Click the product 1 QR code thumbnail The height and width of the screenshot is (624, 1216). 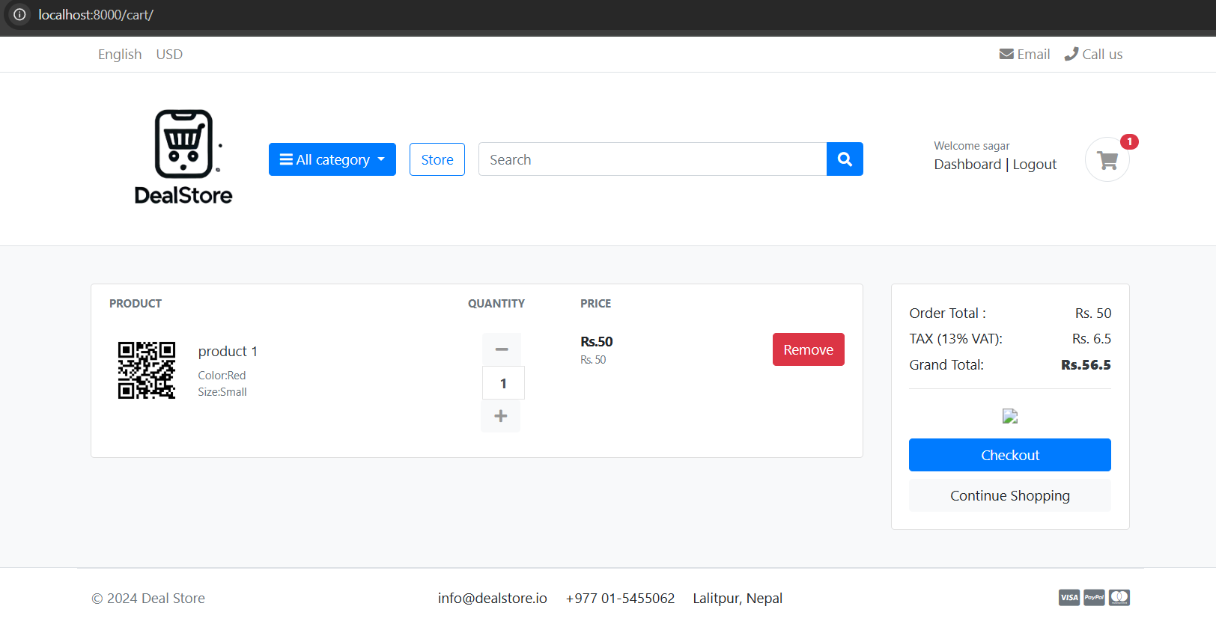(x=147, y=370)
